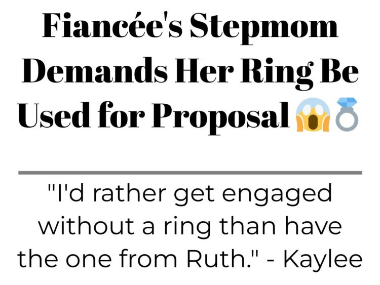
Task: Click the word "Be" in the headline
Action: (339, 70)
